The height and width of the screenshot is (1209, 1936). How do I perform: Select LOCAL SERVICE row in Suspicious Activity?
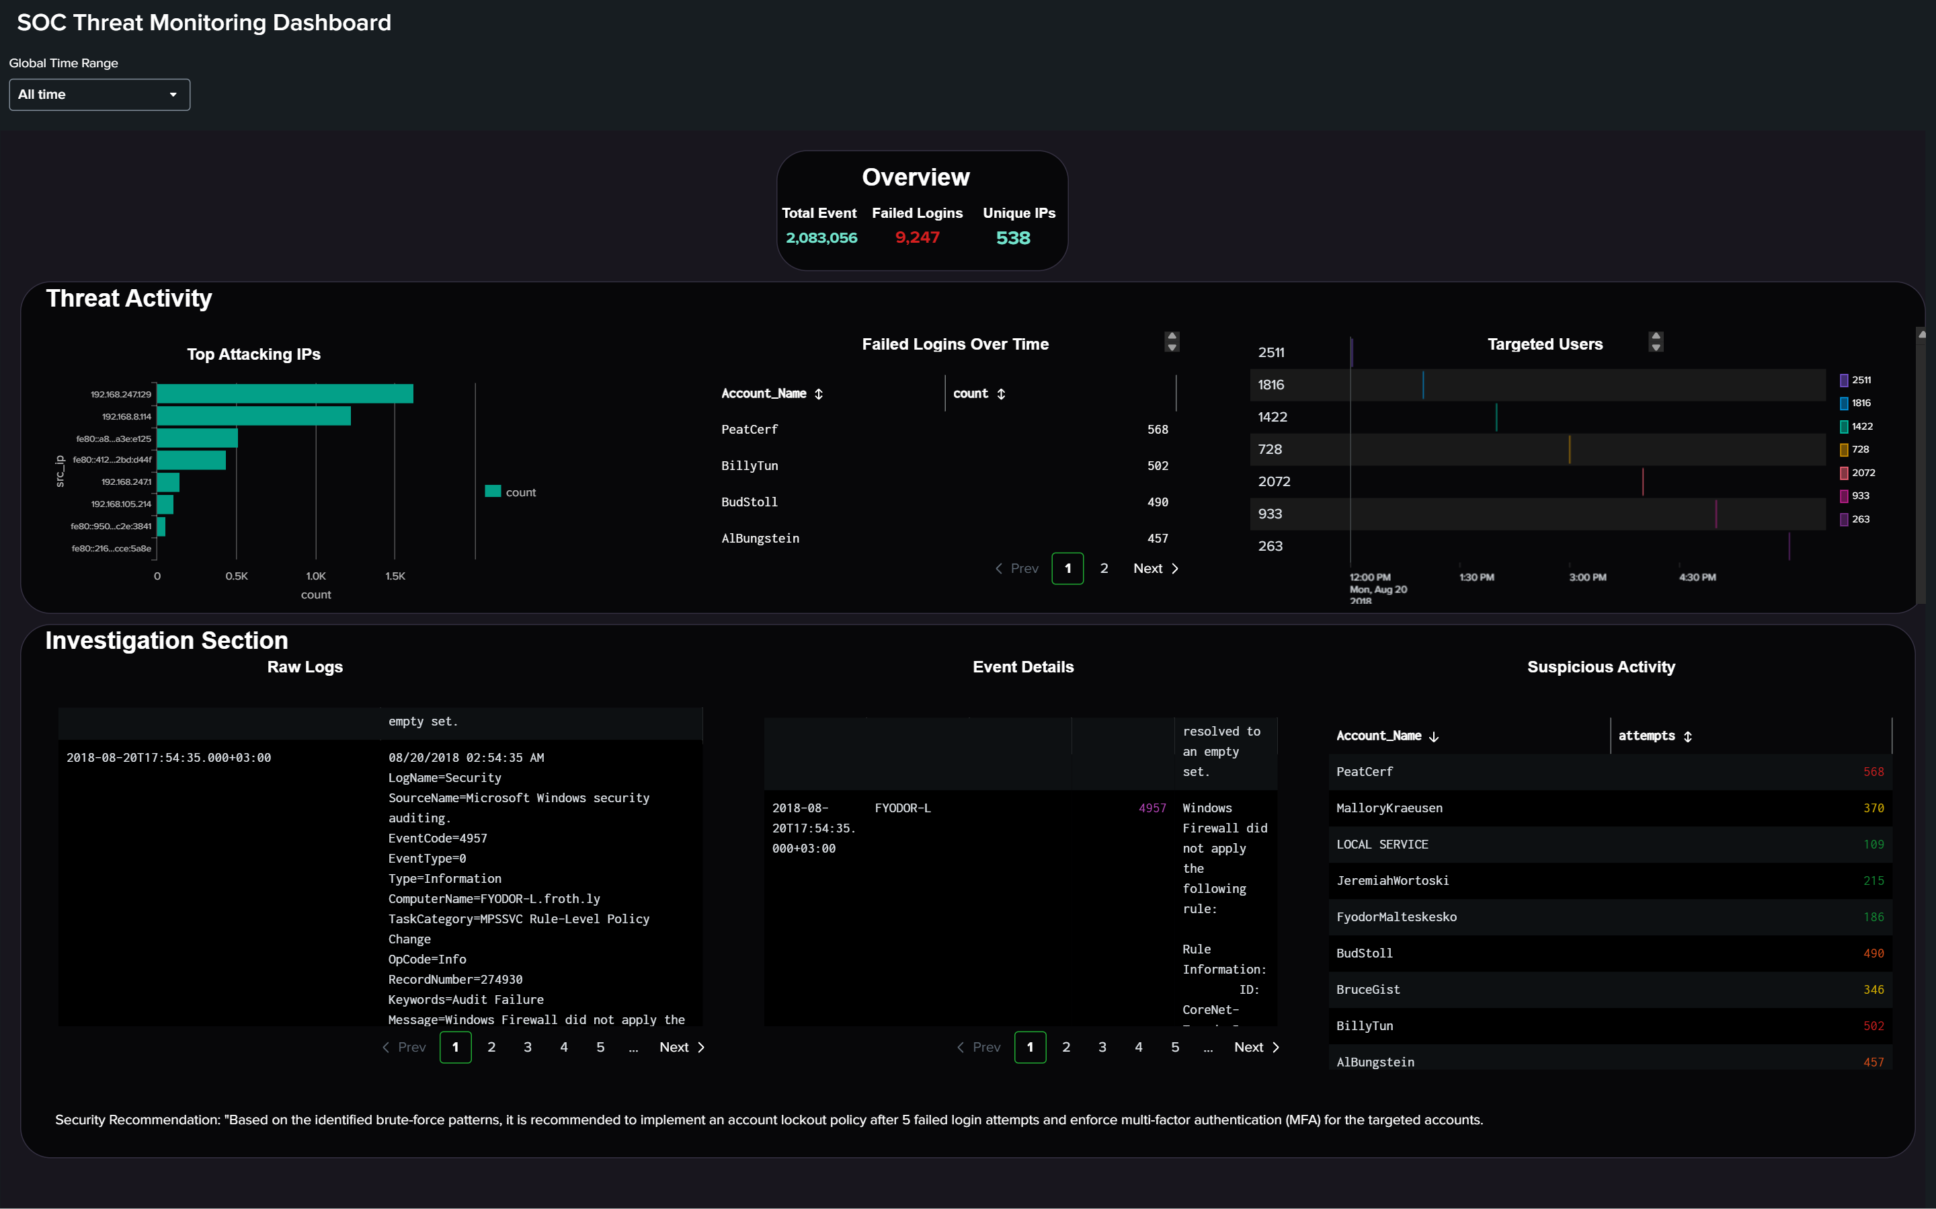[1610, 845]
